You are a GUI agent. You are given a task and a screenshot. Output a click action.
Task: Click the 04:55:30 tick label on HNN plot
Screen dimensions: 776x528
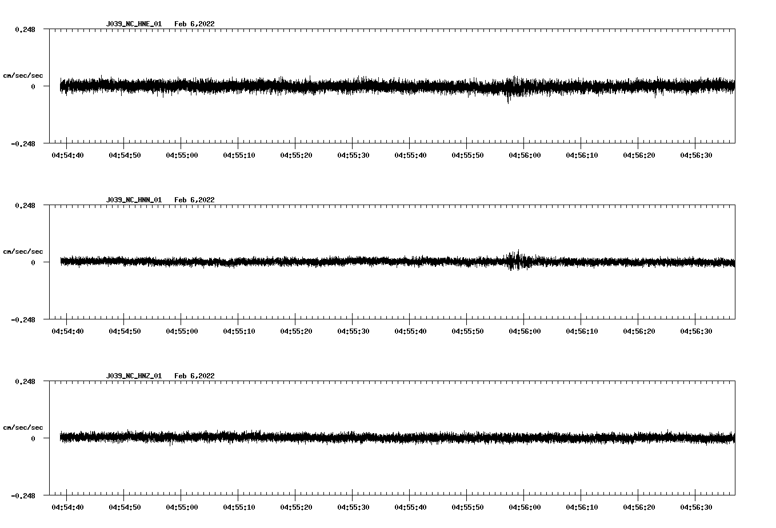pos(353,331)
